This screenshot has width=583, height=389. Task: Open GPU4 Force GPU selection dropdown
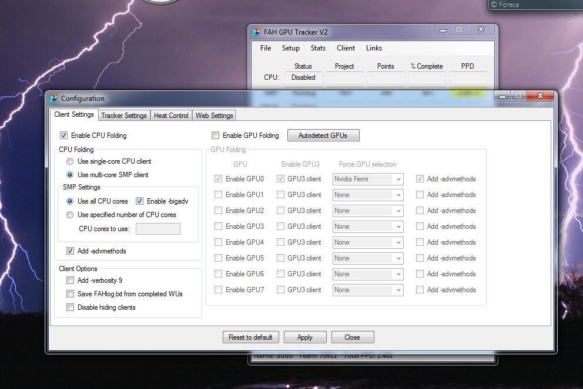tap(368, 242)
